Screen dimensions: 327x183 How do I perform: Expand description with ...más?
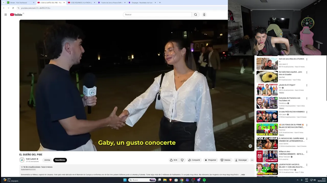coord(242,175)
